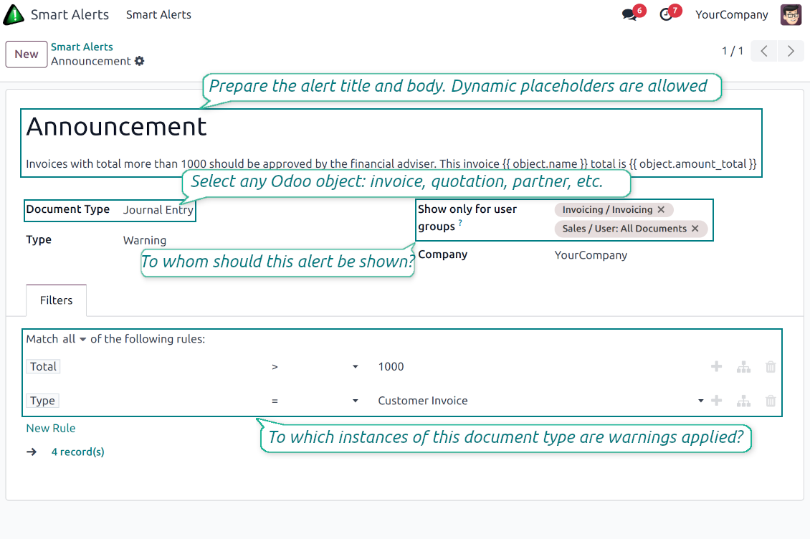Go to previous record arrow

(764, 51)
